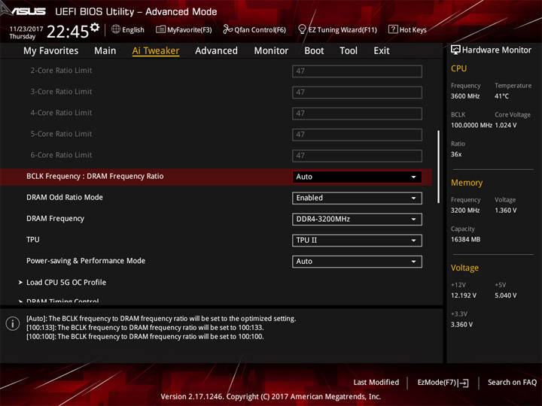Click Memory frequency value 3200 MHz
This screenshot has height=406, width=542.
(x=465, y=211)
